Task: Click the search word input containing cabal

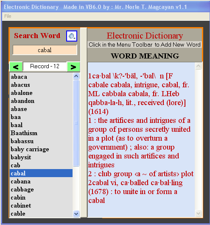Action: (x=45, y=50)
